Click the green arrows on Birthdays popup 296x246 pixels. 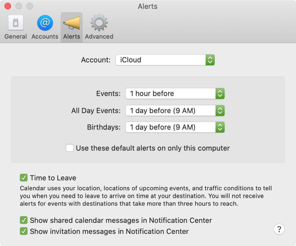pos(220,127)
